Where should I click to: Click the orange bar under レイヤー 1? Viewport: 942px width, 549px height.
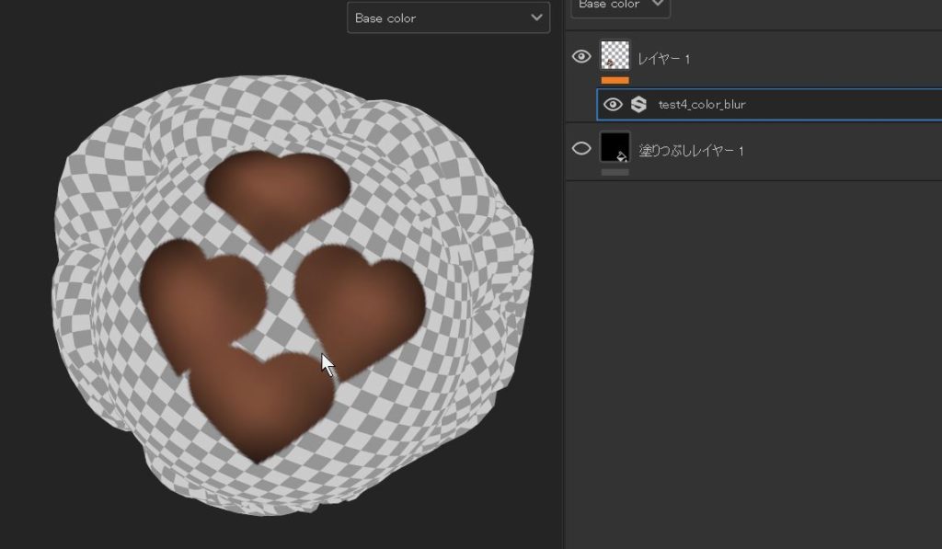click(x=615, y=80)
